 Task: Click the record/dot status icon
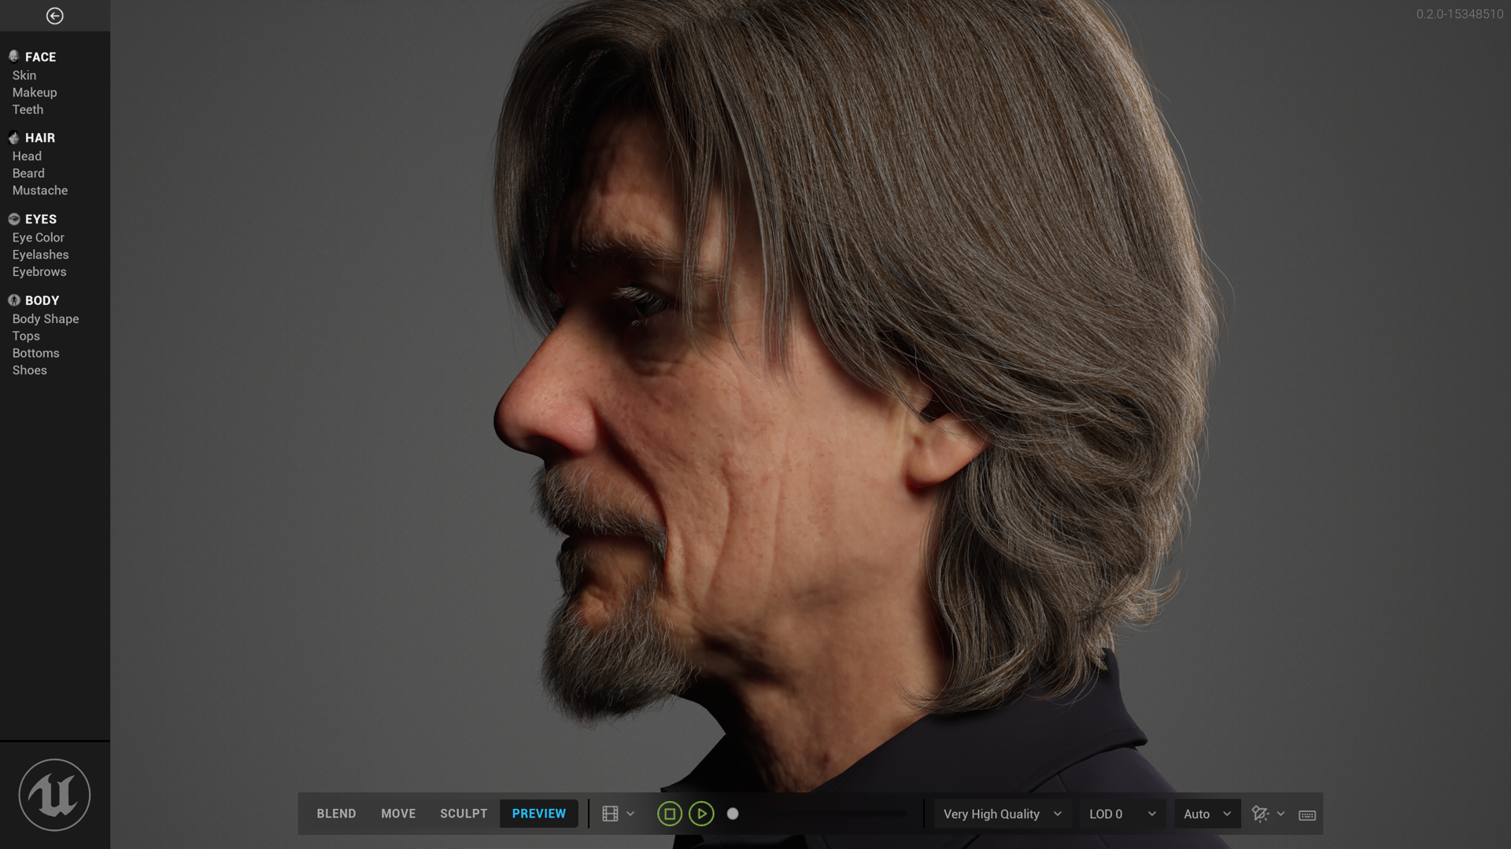733,814
